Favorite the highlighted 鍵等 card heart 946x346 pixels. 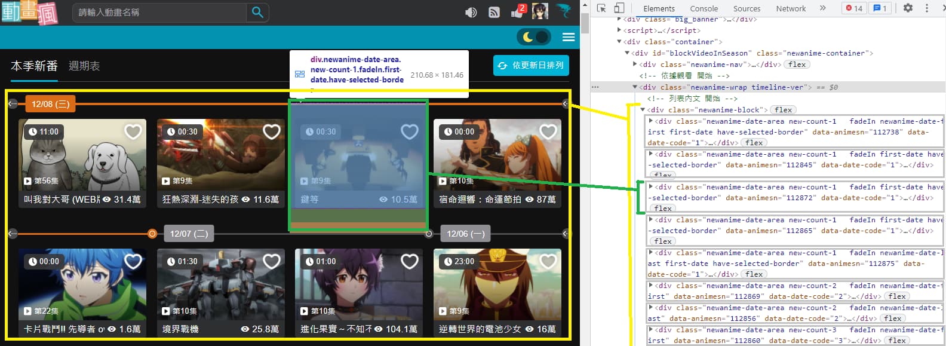tap(409, 131)
